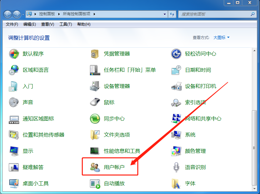The width and height of the screenshot is (260, 194).
Task: Click the 默认程序 default programs icon
Action: (14, 54)
